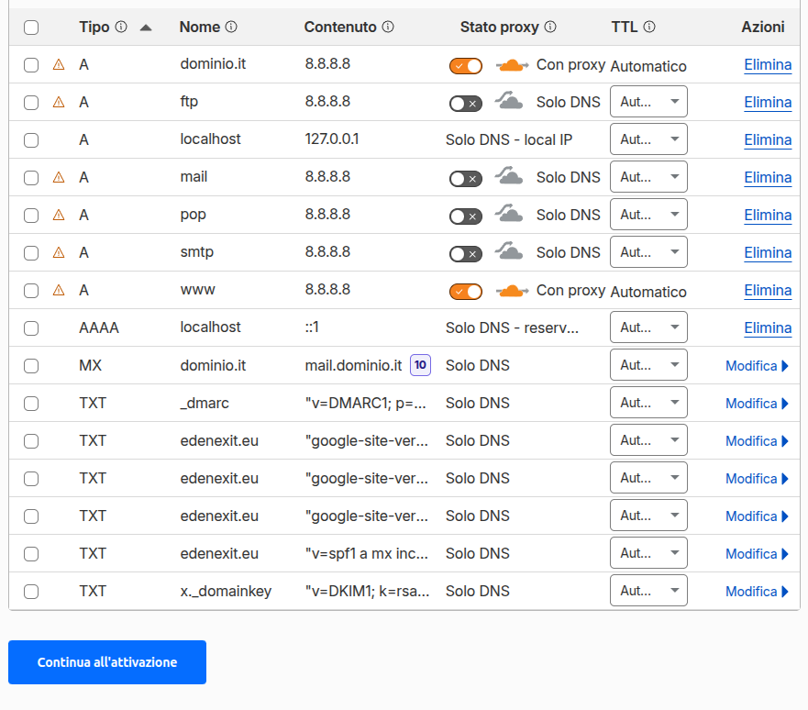The width and height of the screenshot is (808, 710).
Task: Click grey DNS-only cloud on ftp row
Action: pos(509,101)
